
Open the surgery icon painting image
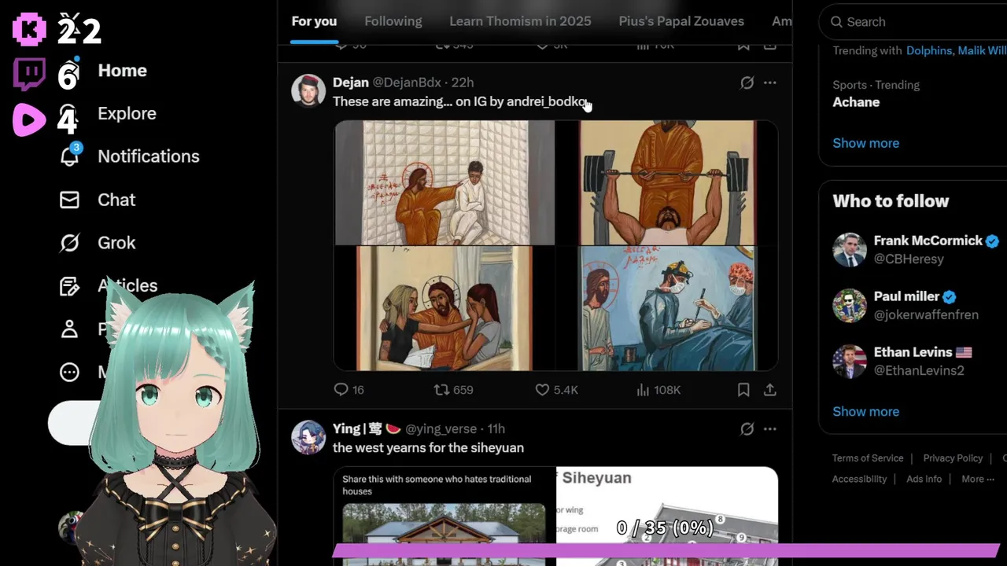tap(668, 308)
